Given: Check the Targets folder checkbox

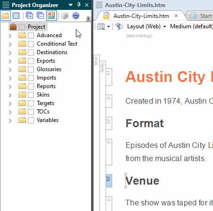Looking at the screenshot, I should [x=31, y=103].
